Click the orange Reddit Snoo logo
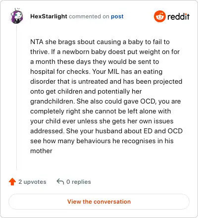Image resolution: width=198 pixels, height=218 pixels. pos(159,16)
